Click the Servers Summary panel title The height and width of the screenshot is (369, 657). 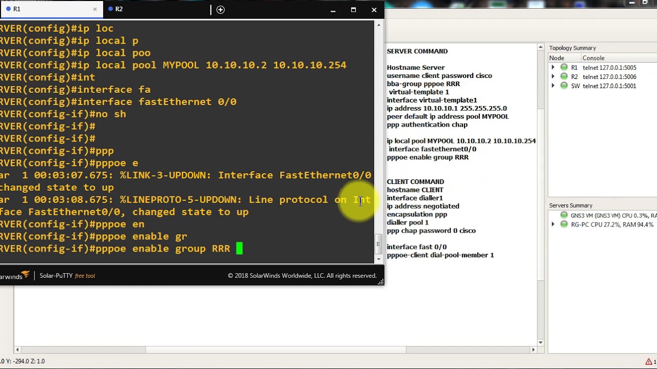(571, 206)
